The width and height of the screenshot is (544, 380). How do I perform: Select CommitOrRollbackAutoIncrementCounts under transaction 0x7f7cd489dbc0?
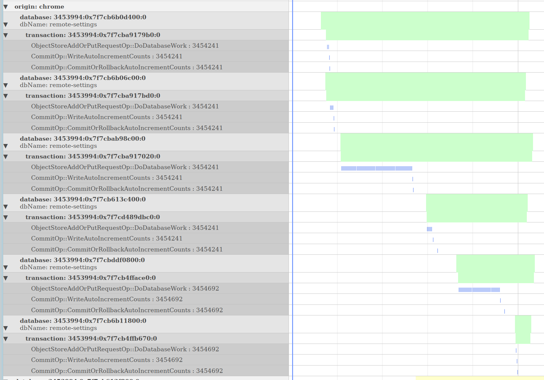146,249
